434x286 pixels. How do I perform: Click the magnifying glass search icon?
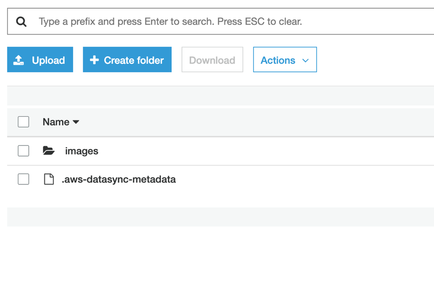tap(21, 21)
